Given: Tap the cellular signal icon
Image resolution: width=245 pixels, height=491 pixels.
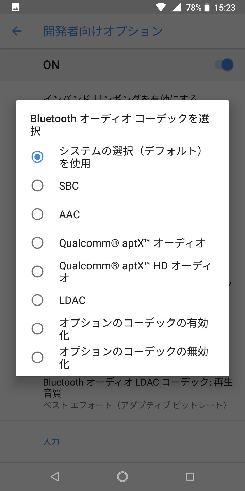Looking at the screenshot, I should [176, 7].
